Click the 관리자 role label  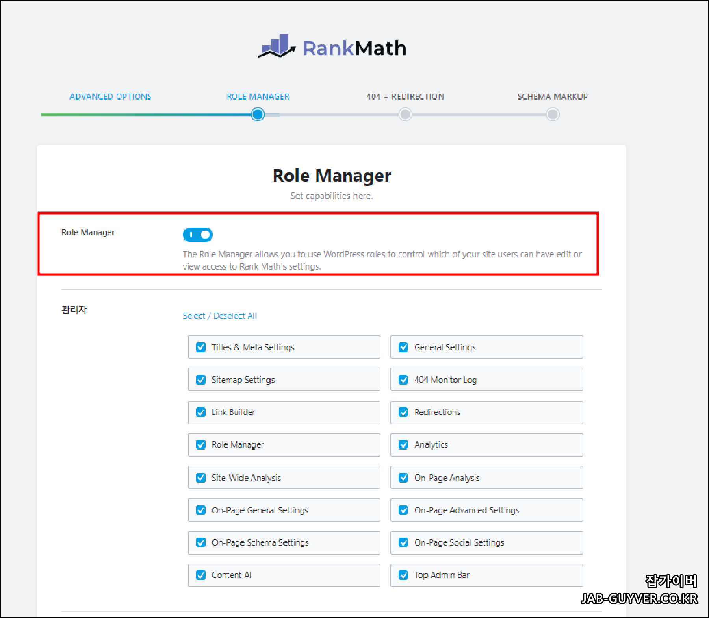tap(74, 310)
